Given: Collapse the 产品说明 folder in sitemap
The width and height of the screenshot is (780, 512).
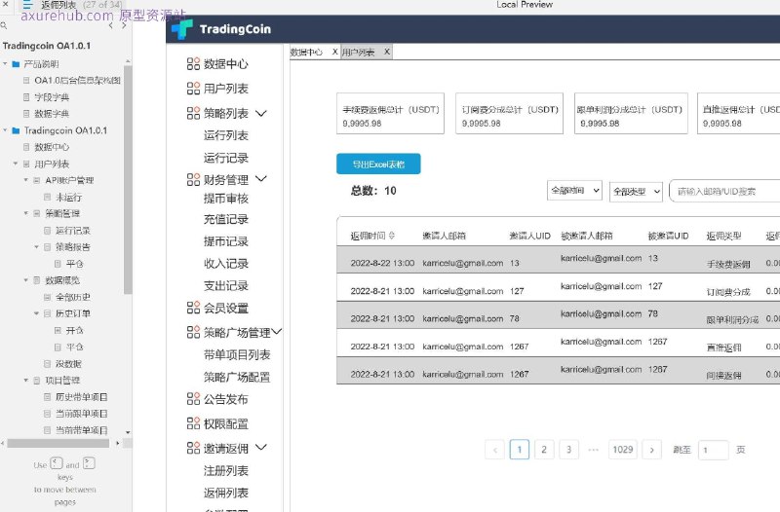Looking at the screenshot, I should pyautogui.click(x=5, y=63).
